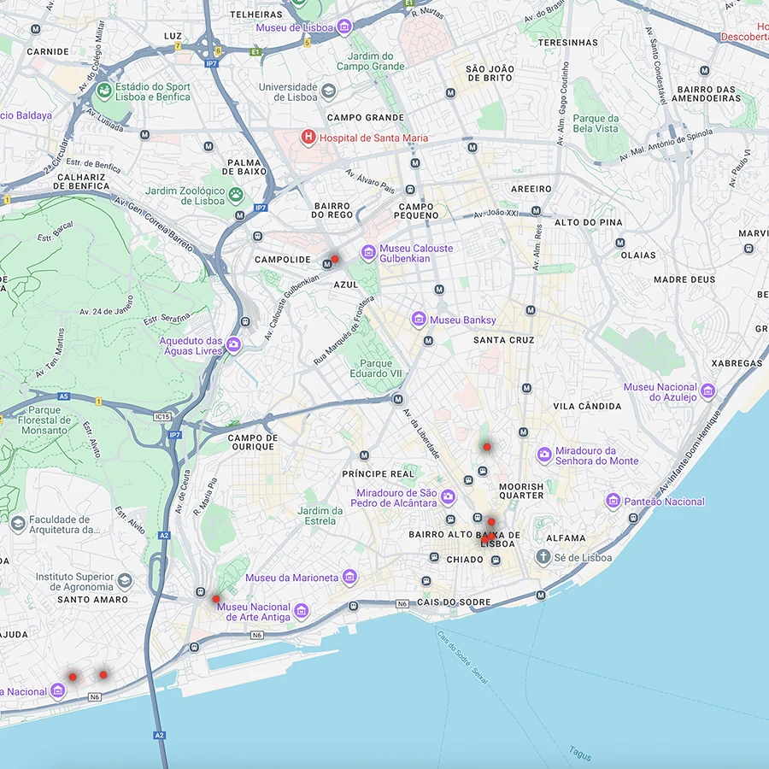Open the Panteão Nacional museum pin
Viewport: 769px width, 769px height.
613,502
